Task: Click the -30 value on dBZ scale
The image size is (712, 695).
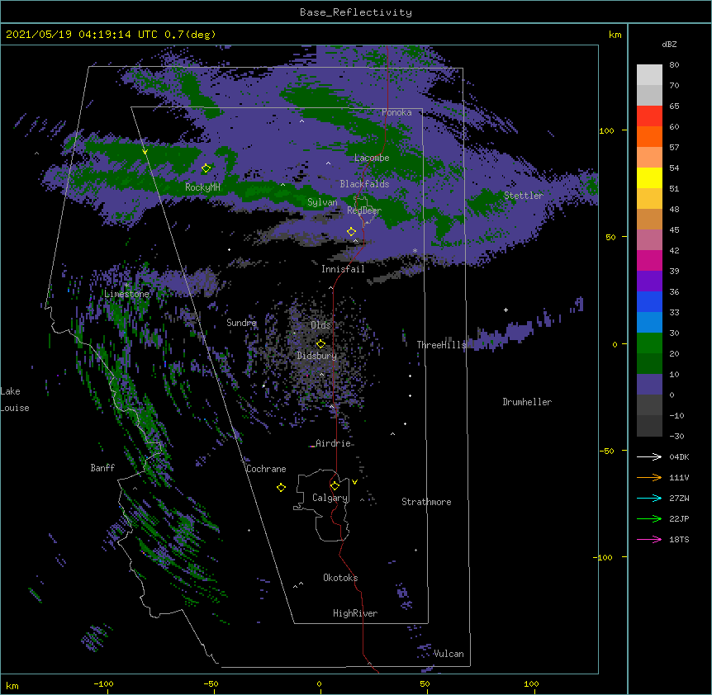Action: tap(676, 436)
